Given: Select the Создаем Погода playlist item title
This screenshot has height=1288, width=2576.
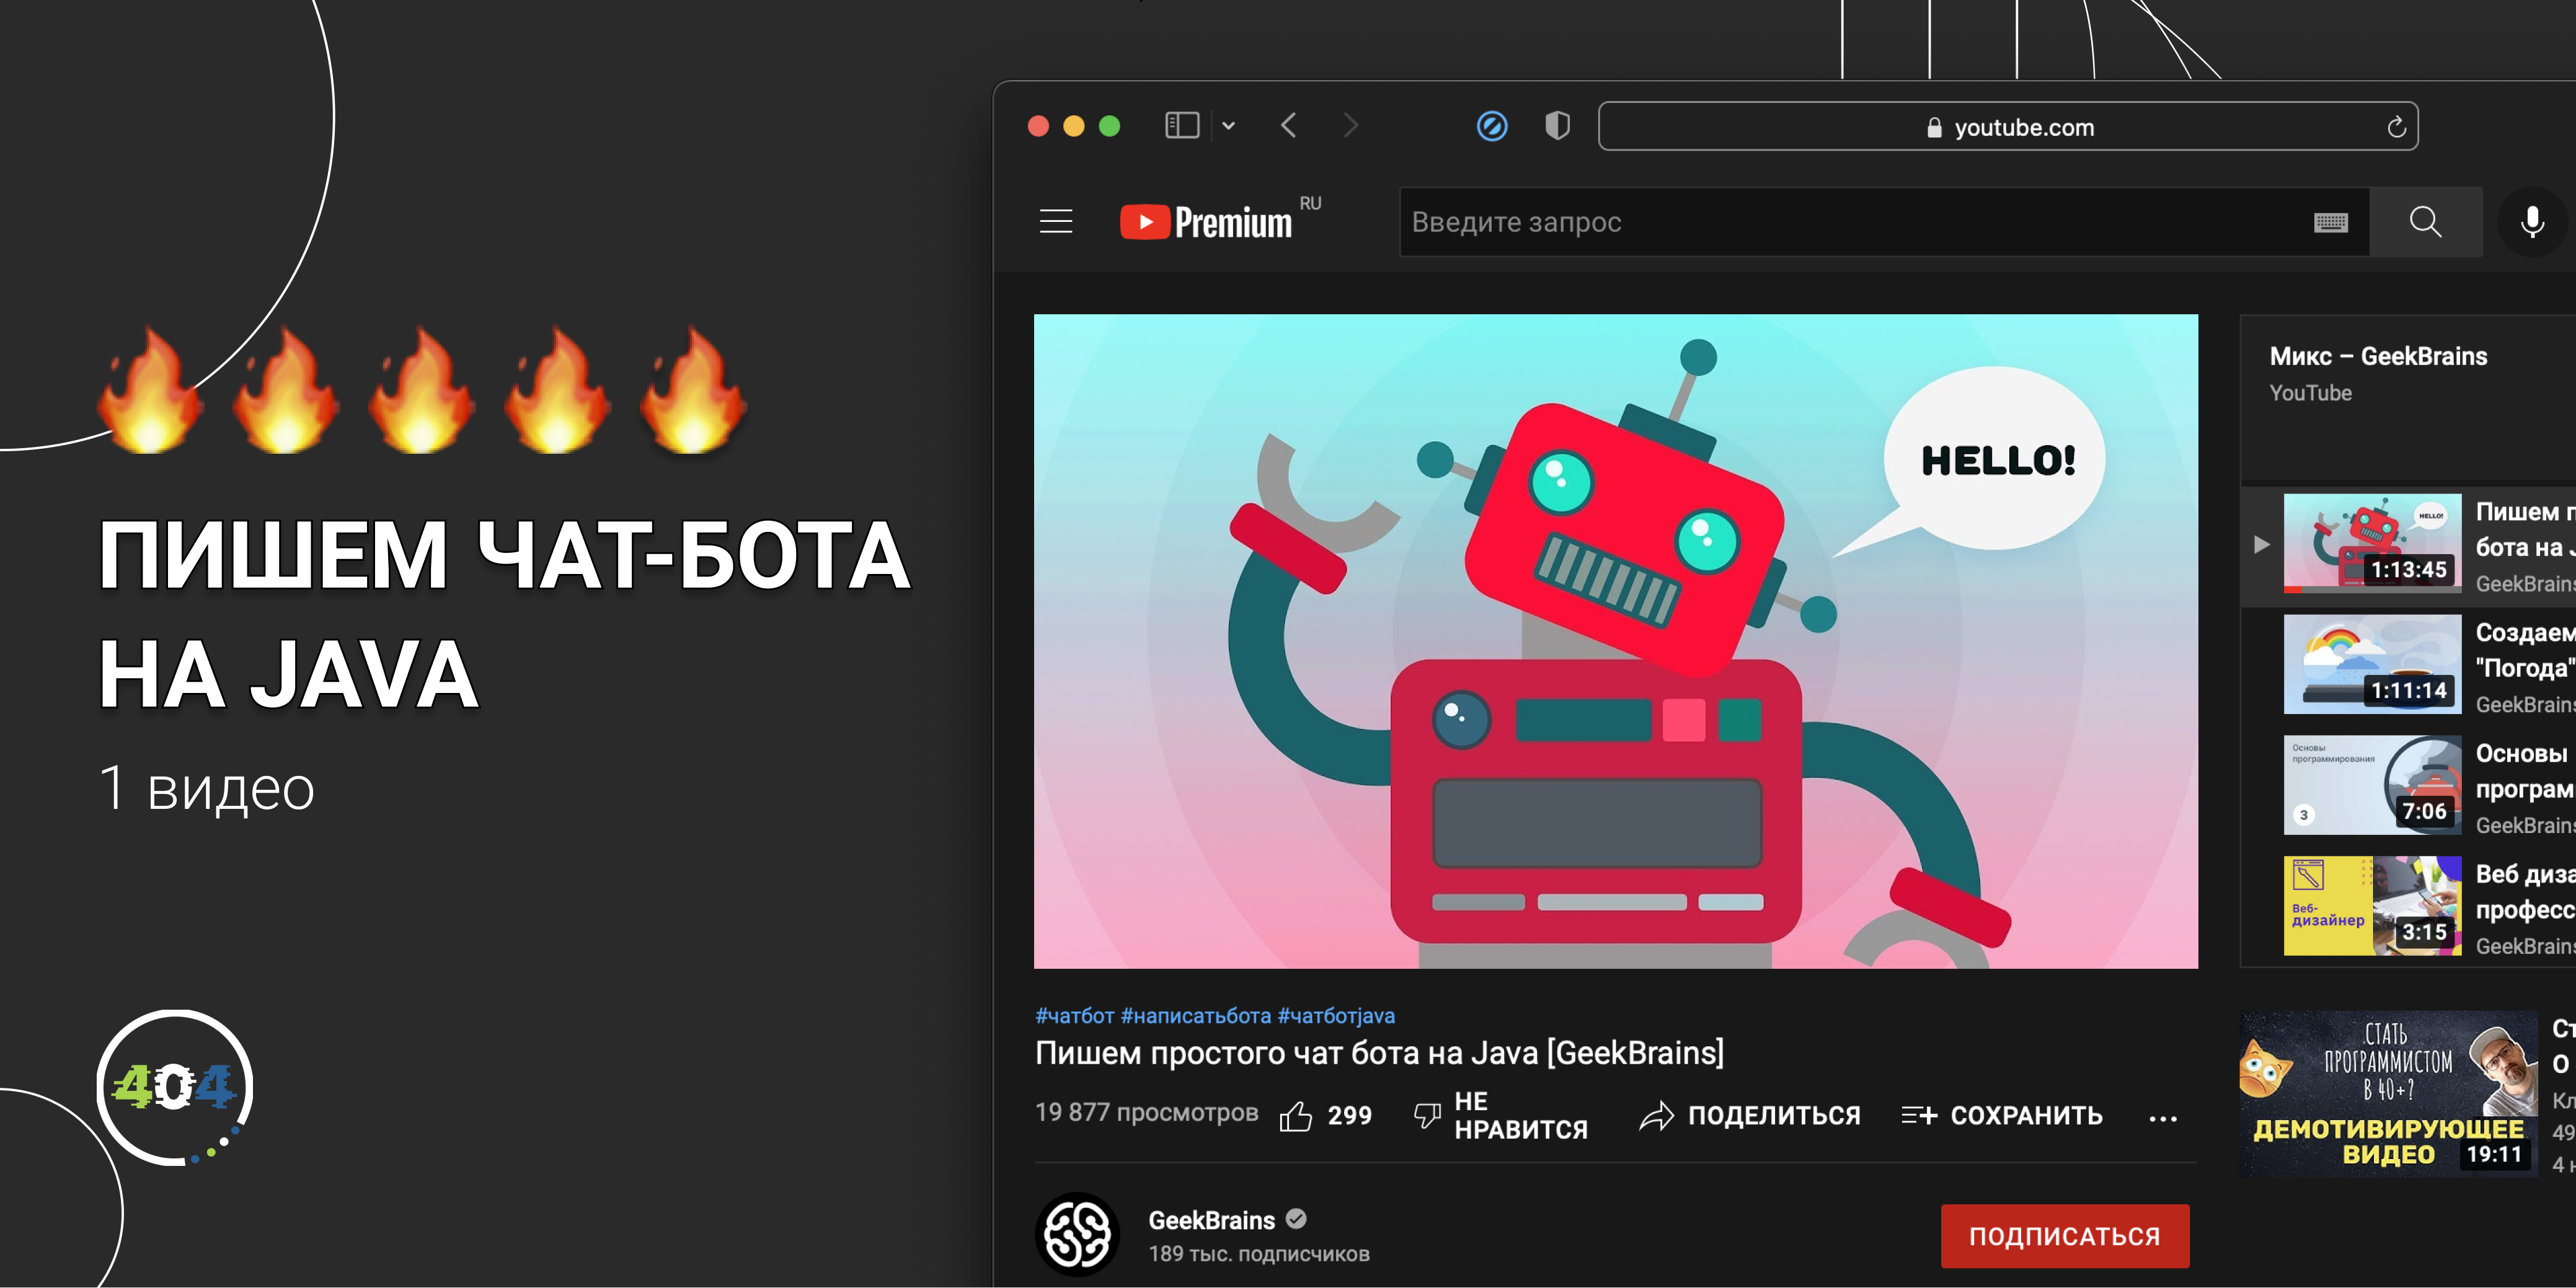Looking at the screenshot, I should pyautogui.click(x=2525, y=650).
